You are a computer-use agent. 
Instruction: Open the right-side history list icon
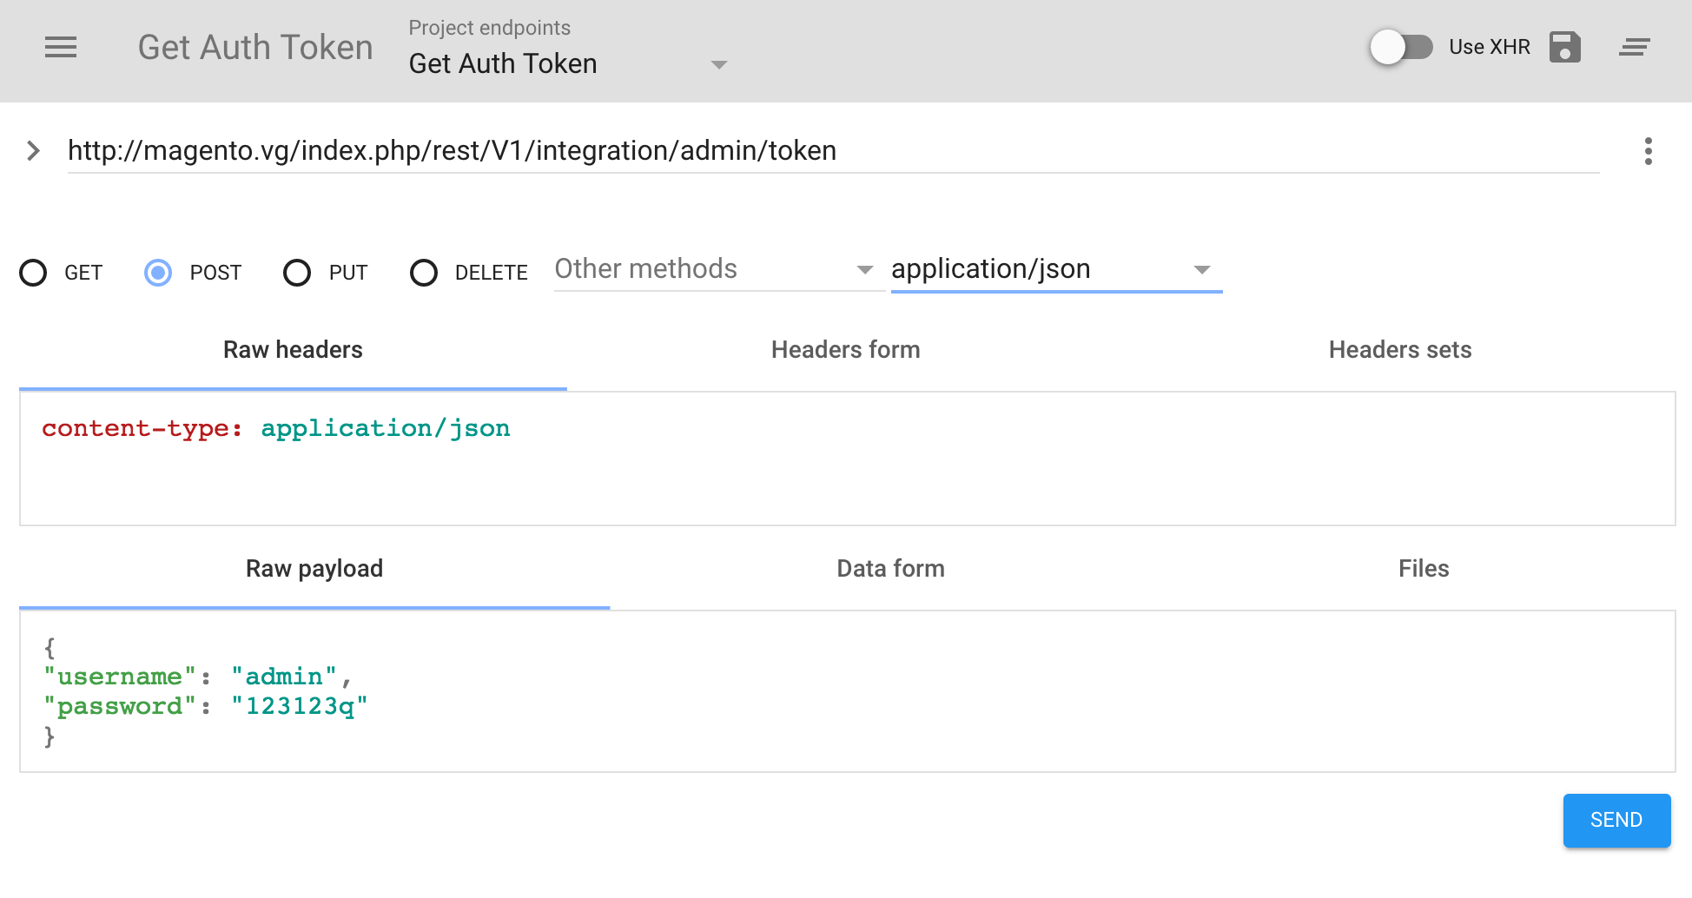pyautogui.click(x=1634, y=48)
